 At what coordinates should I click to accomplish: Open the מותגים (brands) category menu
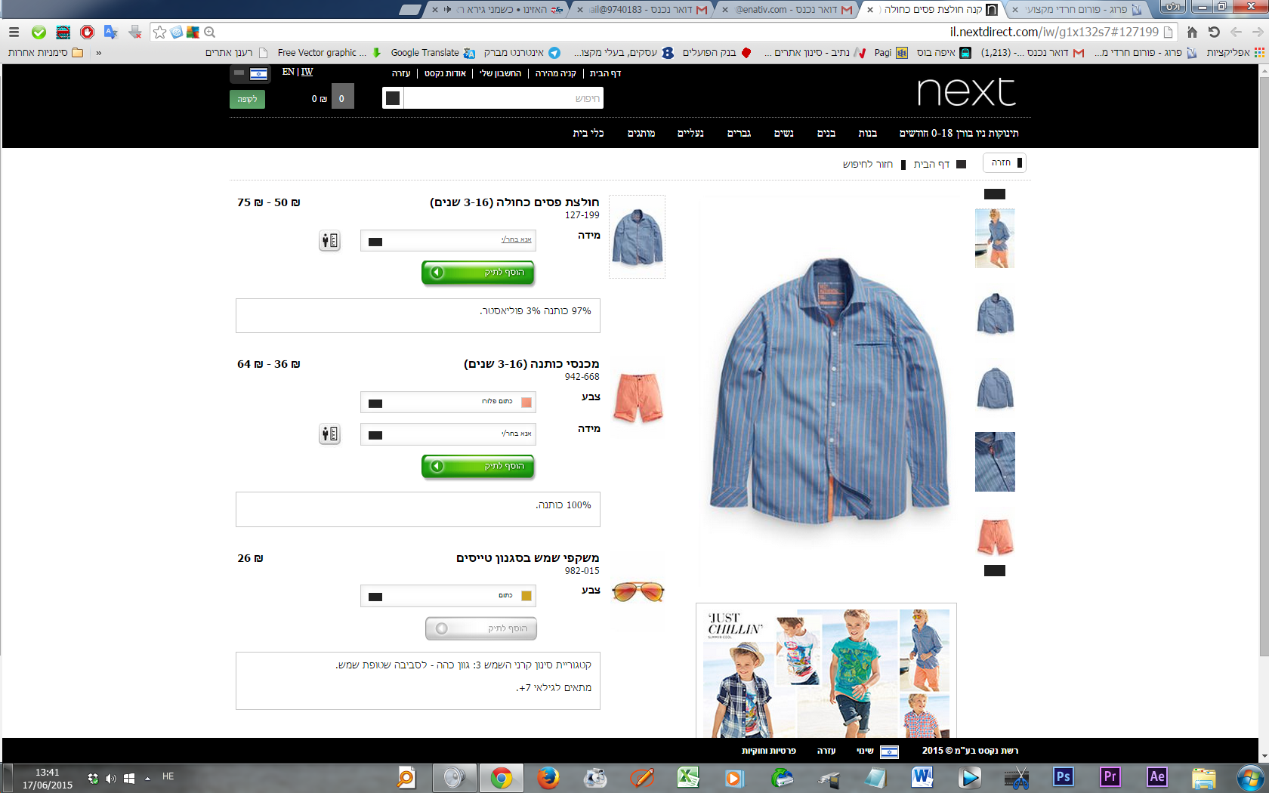pos(641,134)
